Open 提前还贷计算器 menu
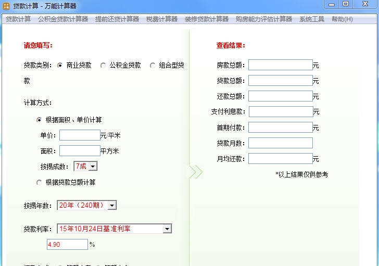 tap(117, 19)
